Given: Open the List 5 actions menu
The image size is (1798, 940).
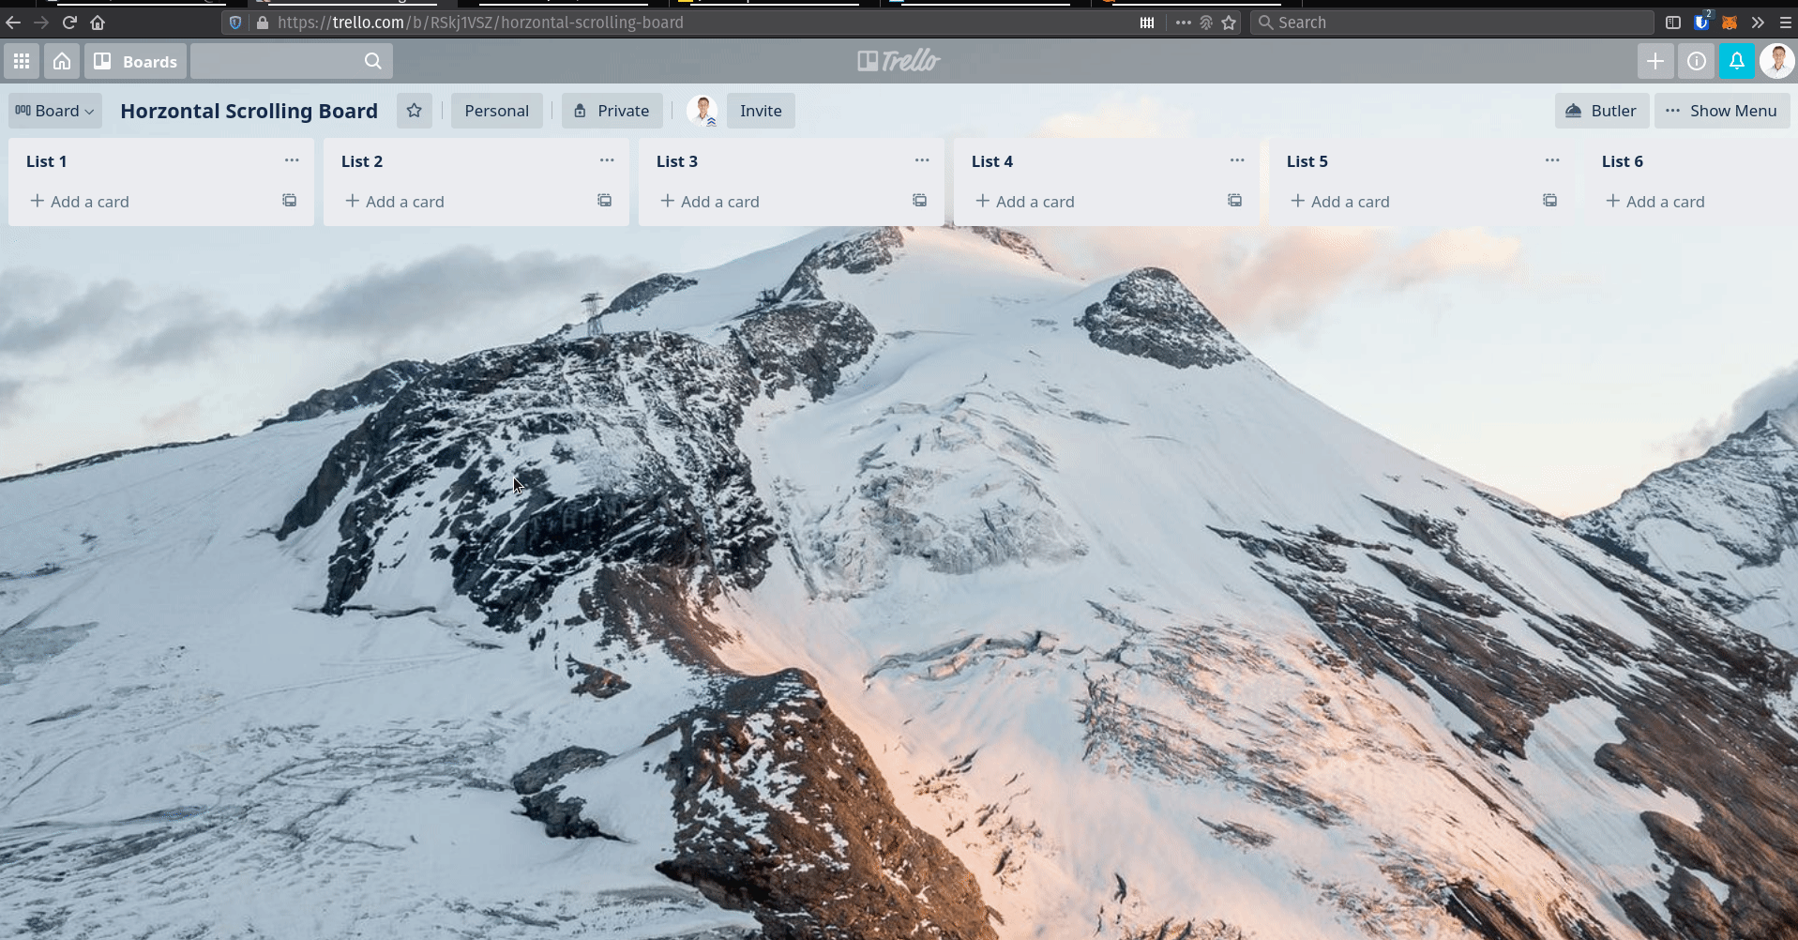Looking at the screenshot, I should (1551, 160).
